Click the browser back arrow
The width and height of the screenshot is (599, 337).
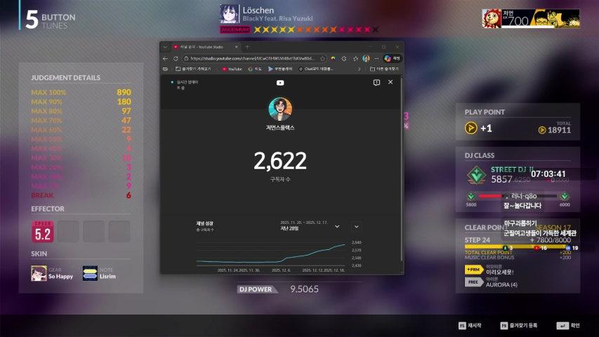(166, 58)
